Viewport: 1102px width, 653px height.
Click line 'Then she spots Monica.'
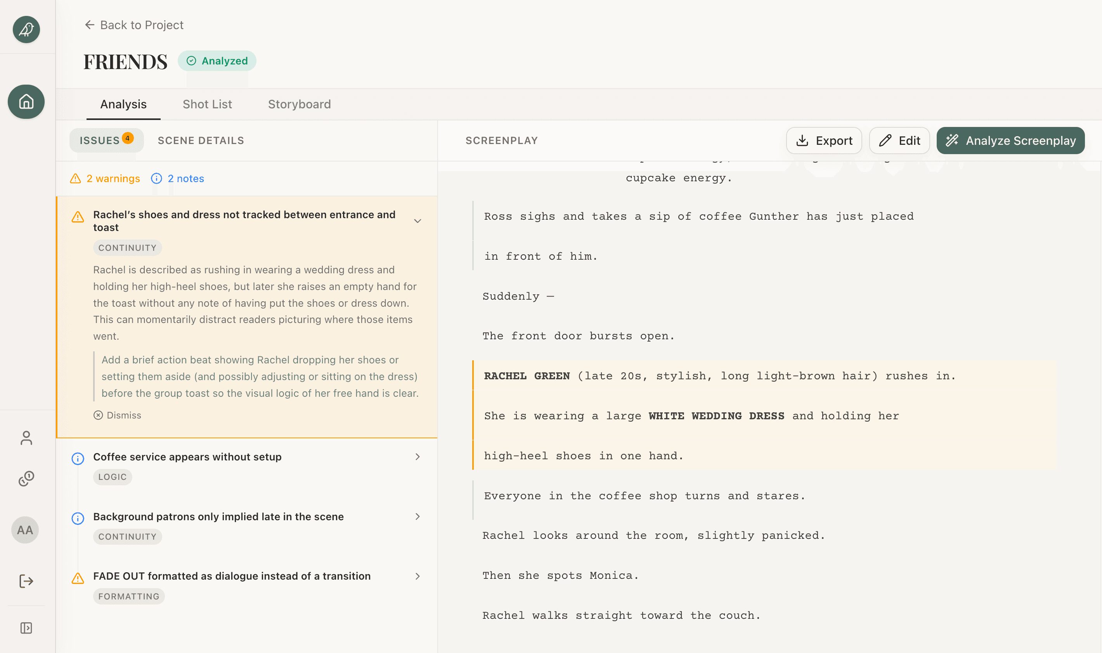click(560, 576)
